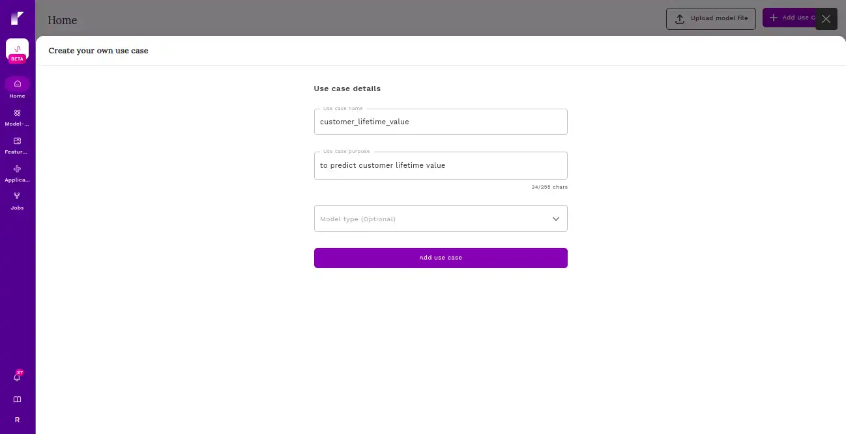Image resolution: width=846 pixels, height=434 pixels.
Task: Open the documentation book icon
Action: pos(17,400)
